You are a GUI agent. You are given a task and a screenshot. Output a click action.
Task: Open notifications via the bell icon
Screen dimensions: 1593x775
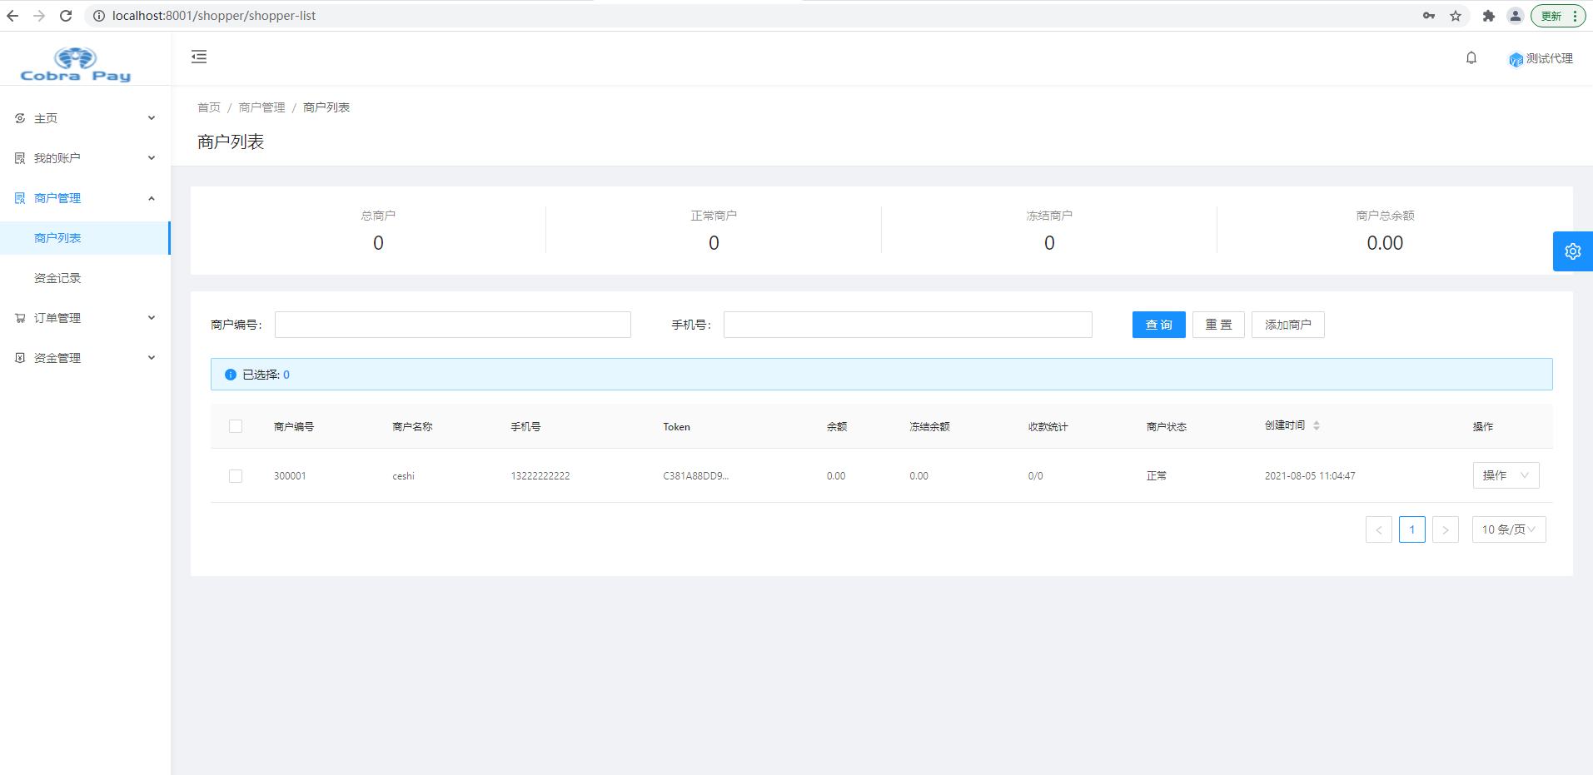(1471, 58)
